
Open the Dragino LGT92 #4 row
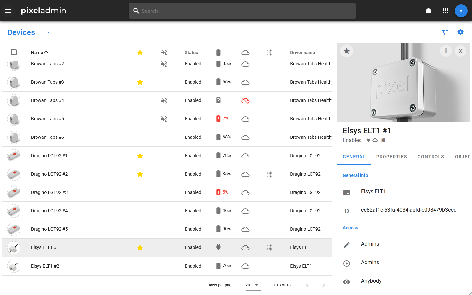[49, 211]
